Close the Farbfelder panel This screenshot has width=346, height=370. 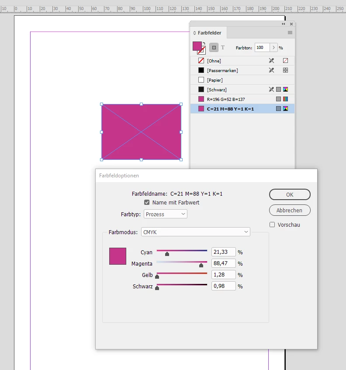[291, 24]
